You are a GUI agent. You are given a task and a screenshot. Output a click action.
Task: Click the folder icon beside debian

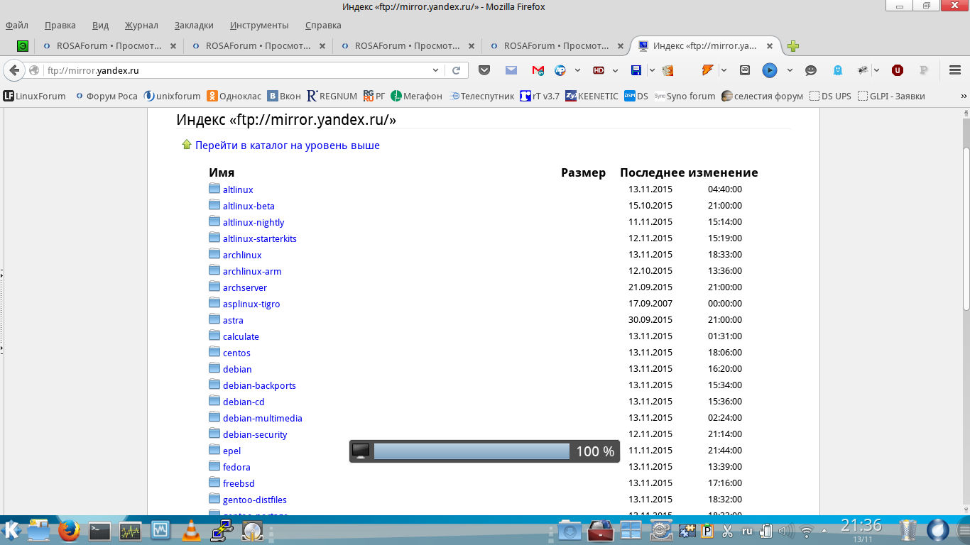(214, 368)
